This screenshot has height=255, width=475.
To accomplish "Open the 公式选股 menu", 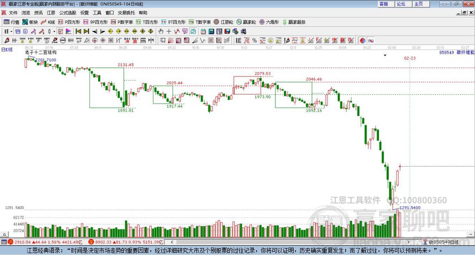I will pos(68,12).
